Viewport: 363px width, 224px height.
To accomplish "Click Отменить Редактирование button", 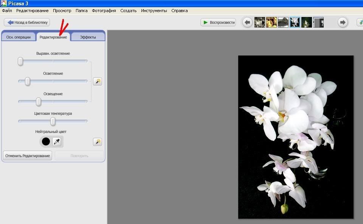I will [x=28, y=156].
